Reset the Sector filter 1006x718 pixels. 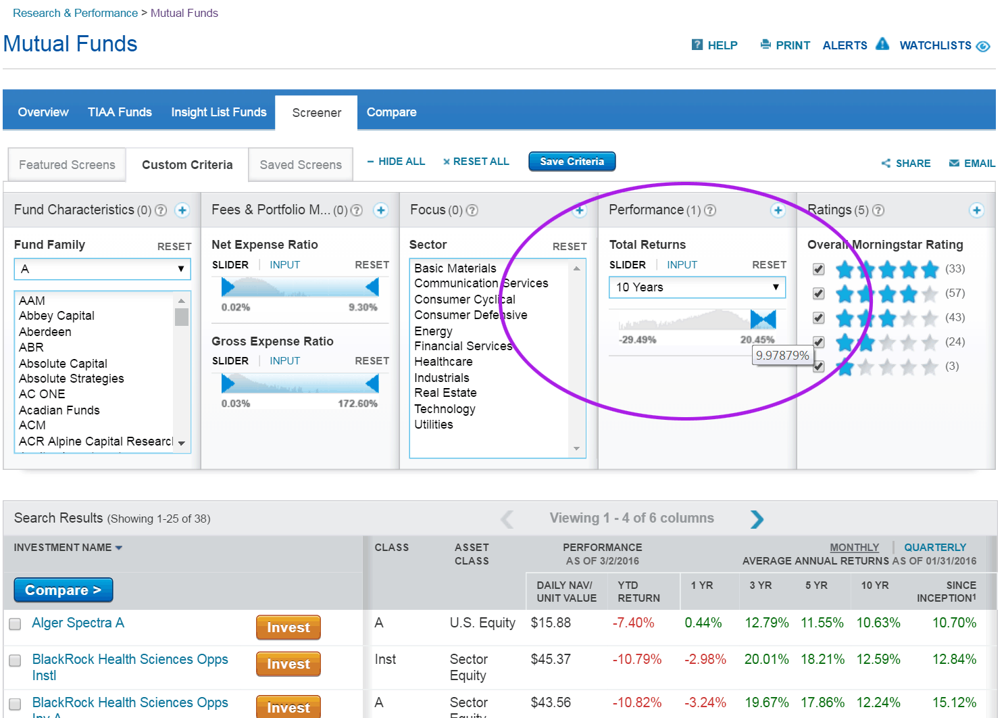click(x=570, y=247)
